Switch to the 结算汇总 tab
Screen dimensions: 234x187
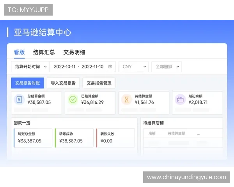pos(44,52)
